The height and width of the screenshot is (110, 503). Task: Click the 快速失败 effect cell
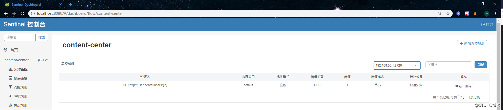pos(416,85)
